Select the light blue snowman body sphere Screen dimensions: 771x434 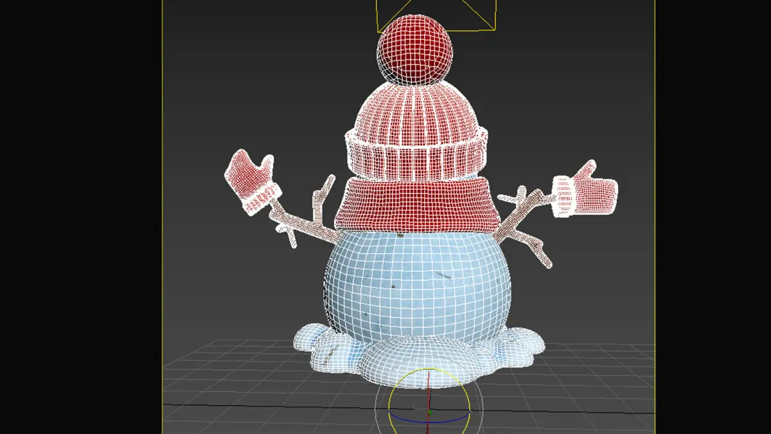[x=418, y=288]
